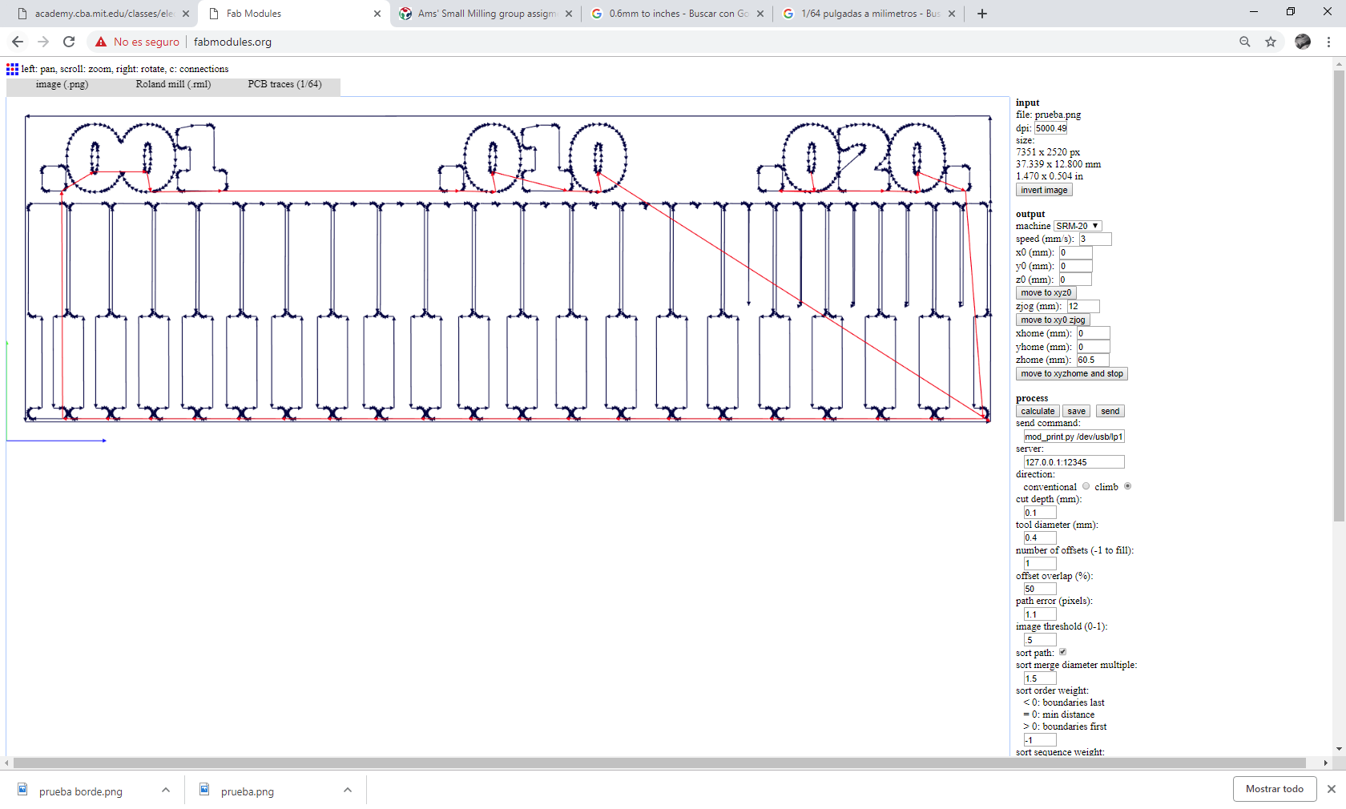Click the invert image button
Image resolution: width=1346 pixels, height=809 pixels.
point(1044,190)
